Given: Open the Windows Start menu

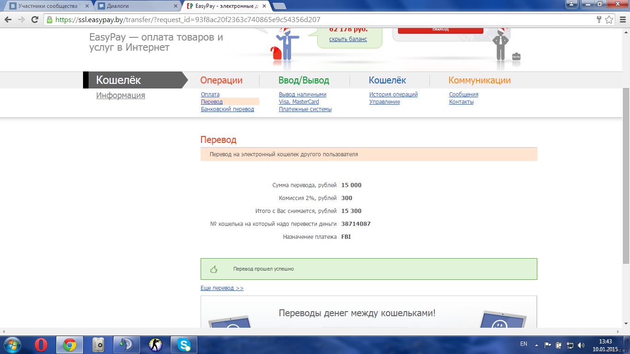Looking at the screenshot, I should 12,344.
